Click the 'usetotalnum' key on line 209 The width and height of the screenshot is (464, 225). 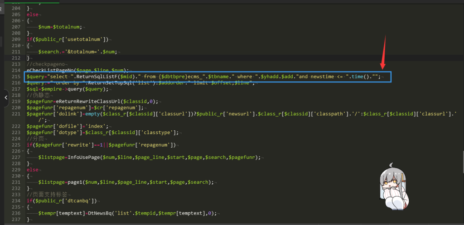[x=85, y=39]
